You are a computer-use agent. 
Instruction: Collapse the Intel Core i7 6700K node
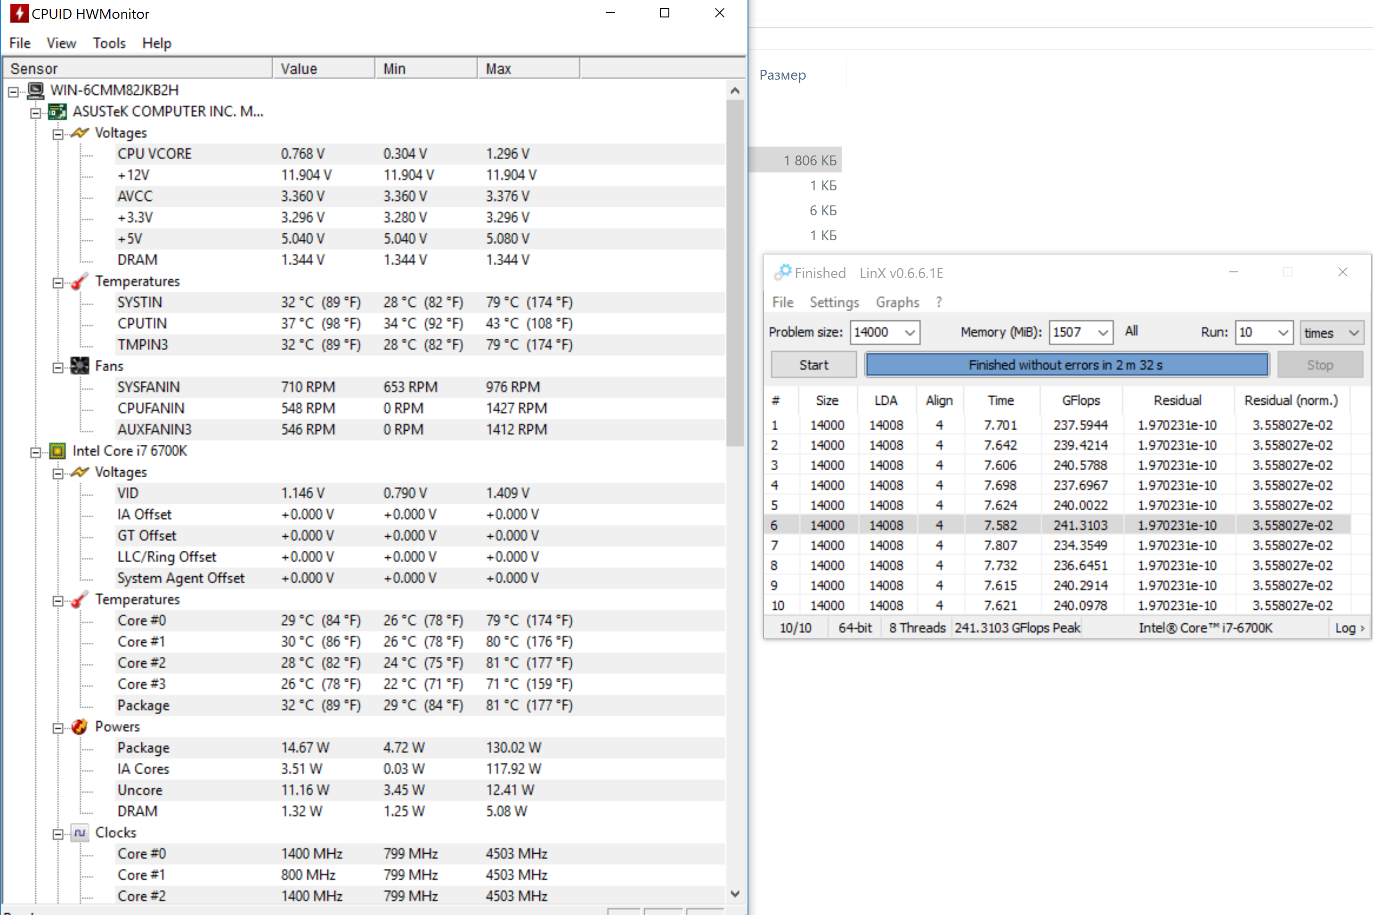point(36,452)
